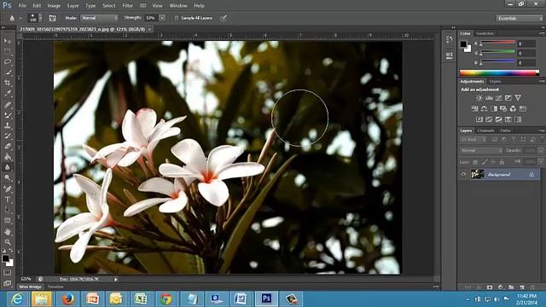
Task: Toggle lock transparent pixels
Action: point(475,162)
